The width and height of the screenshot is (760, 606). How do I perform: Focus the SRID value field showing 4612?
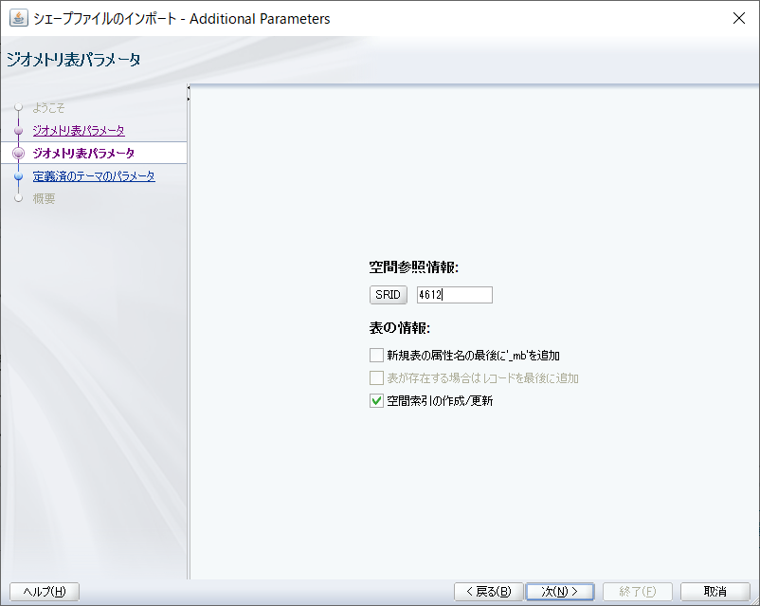coord(454,295)
